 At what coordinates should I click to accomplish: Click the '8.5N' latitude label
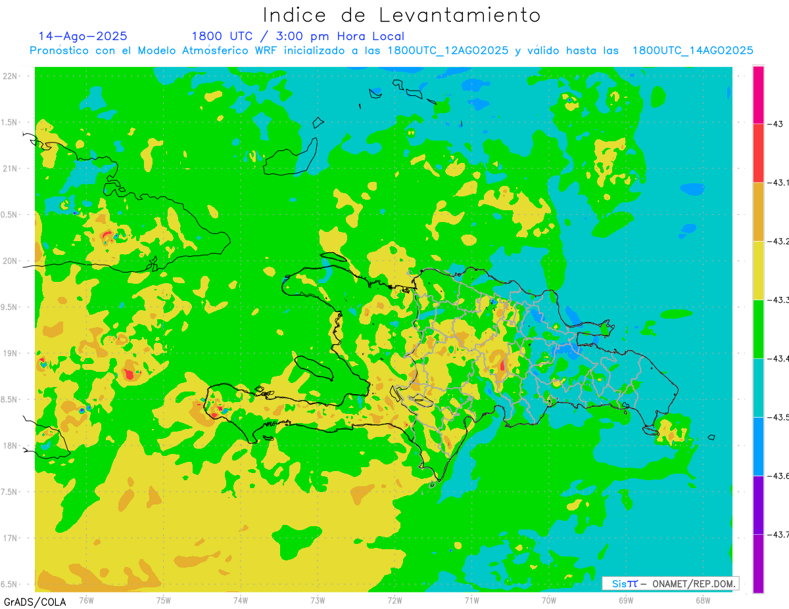pyautogui.click(x=10, y=399)
